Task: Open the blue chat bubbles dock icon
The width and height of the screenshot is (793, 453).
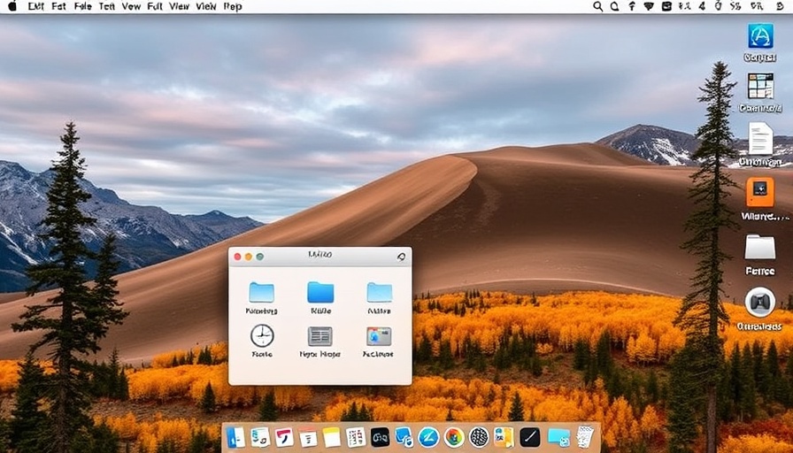Action: 404,437
